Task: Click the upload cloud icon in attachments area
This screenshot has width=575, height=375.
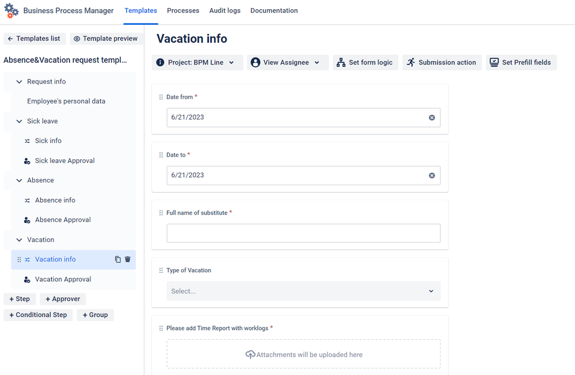Action: point(250,354)
